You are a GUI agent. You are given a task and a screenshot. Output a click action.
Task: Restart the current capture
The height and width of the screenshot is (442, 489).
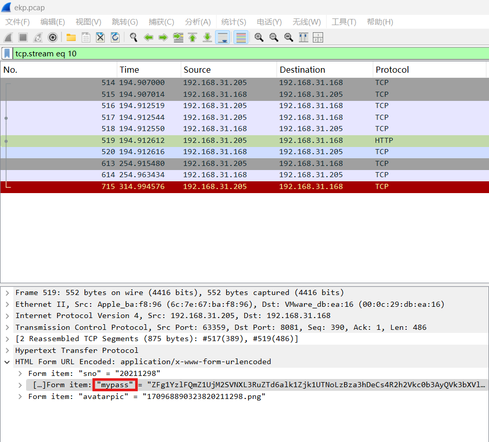click(38, 37)
